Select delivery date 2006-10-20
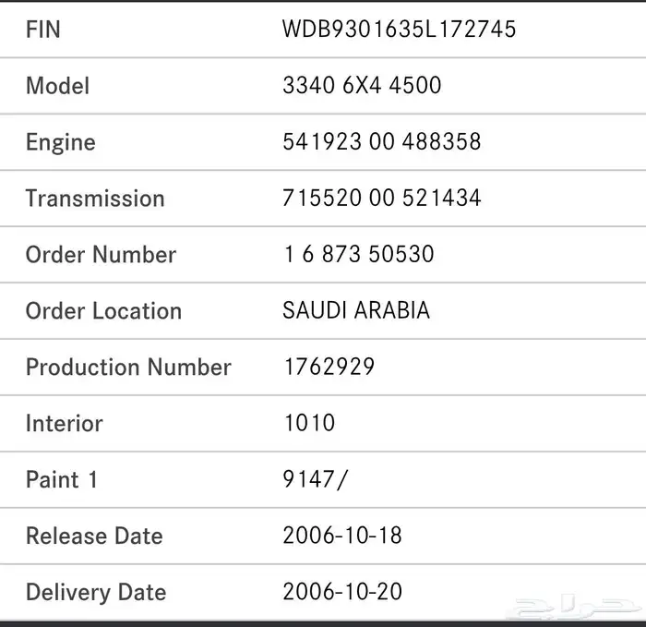This screenshot has width=646, height=627. click(x=342, y=593)
